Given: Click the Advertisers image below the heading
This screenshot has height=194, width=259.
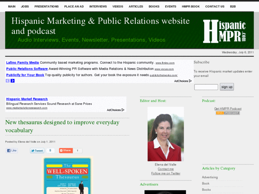Looking at the screenshot, I should pos(165,192).
